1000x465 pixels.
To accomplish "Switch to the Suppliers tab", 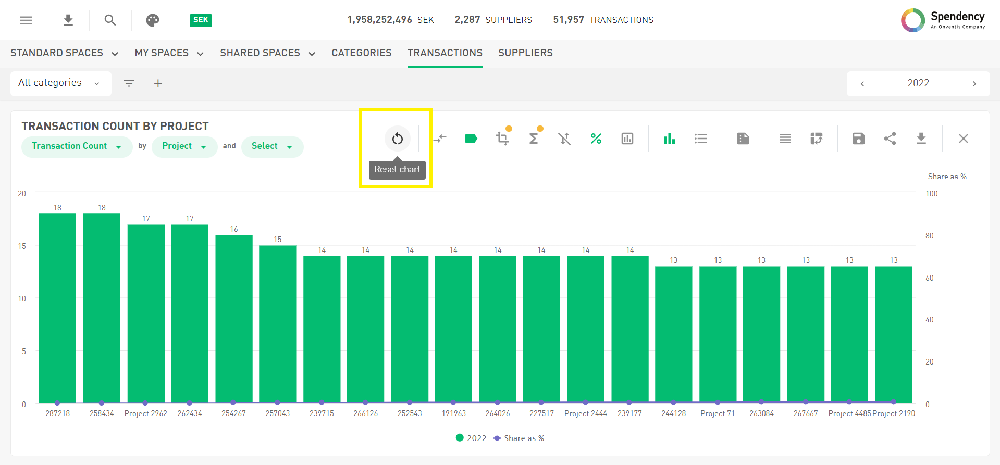I will pyautogui.click(x=525, y=53).
